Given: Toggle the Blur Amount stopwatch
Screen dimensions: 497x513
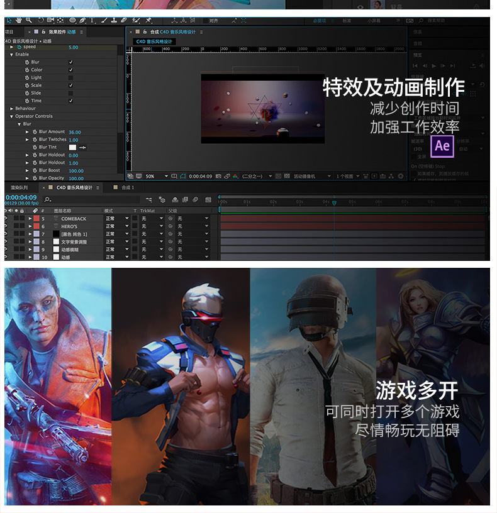Looking at the screenshot, I should coord(35,132).
